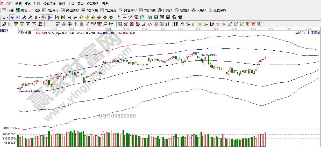321x147 pixels.
Task: Jump to first bar with skip-back icon
Action: (x=57, y=17)
